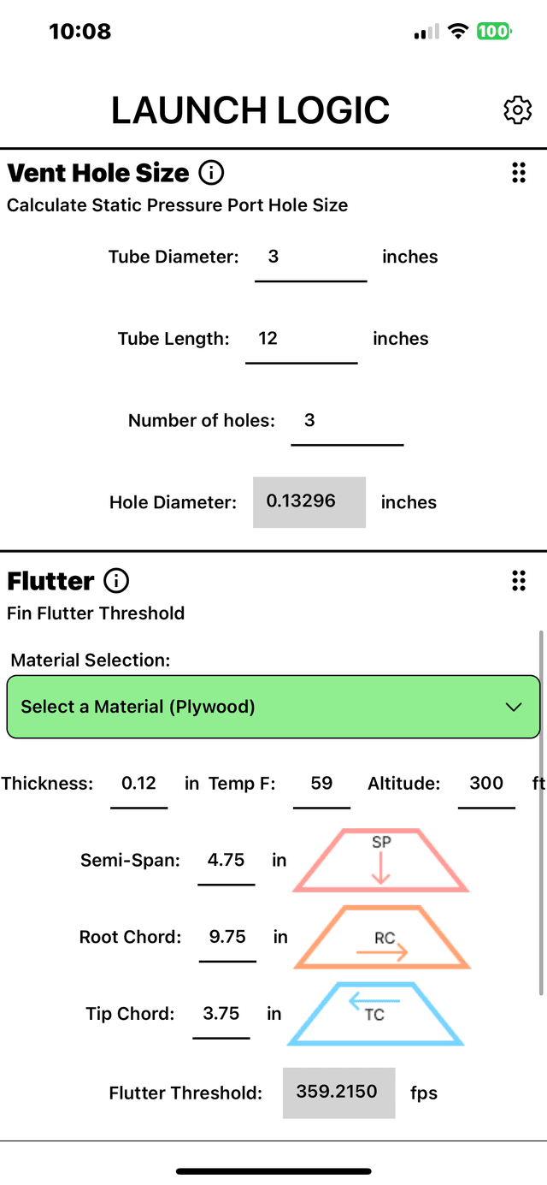The width and height of the screenshot is (547, 1185).
Task: Click the Flutter Threshold result box
Action: (x=338, y=1093)
